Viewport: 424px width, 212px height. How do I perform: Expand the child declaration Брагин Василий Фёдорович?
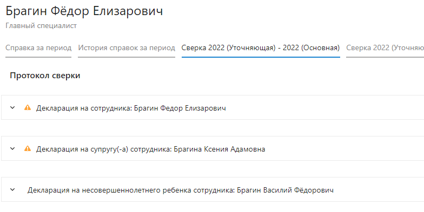(12, 190)
